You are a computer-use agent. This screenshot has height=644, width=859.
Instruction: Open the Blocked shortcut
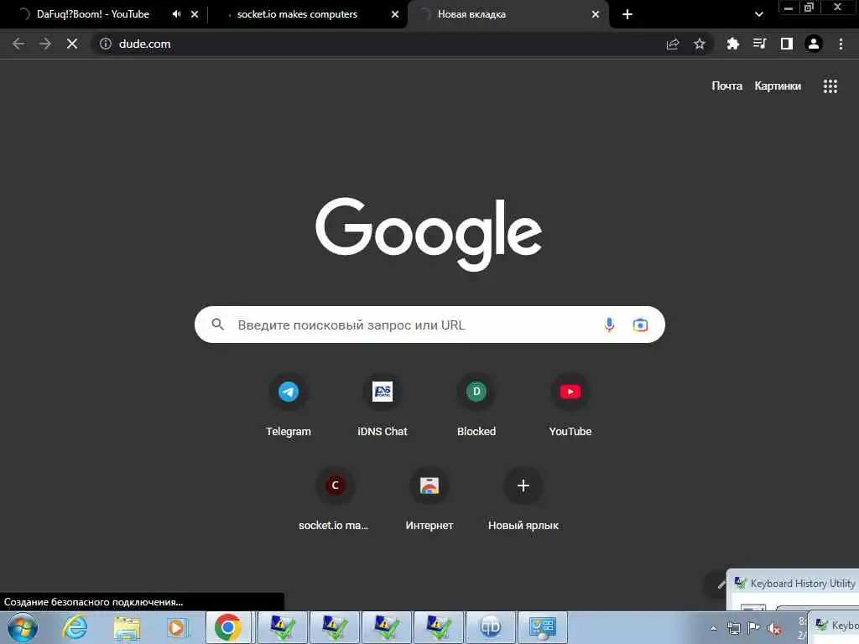tap(476, 406)
